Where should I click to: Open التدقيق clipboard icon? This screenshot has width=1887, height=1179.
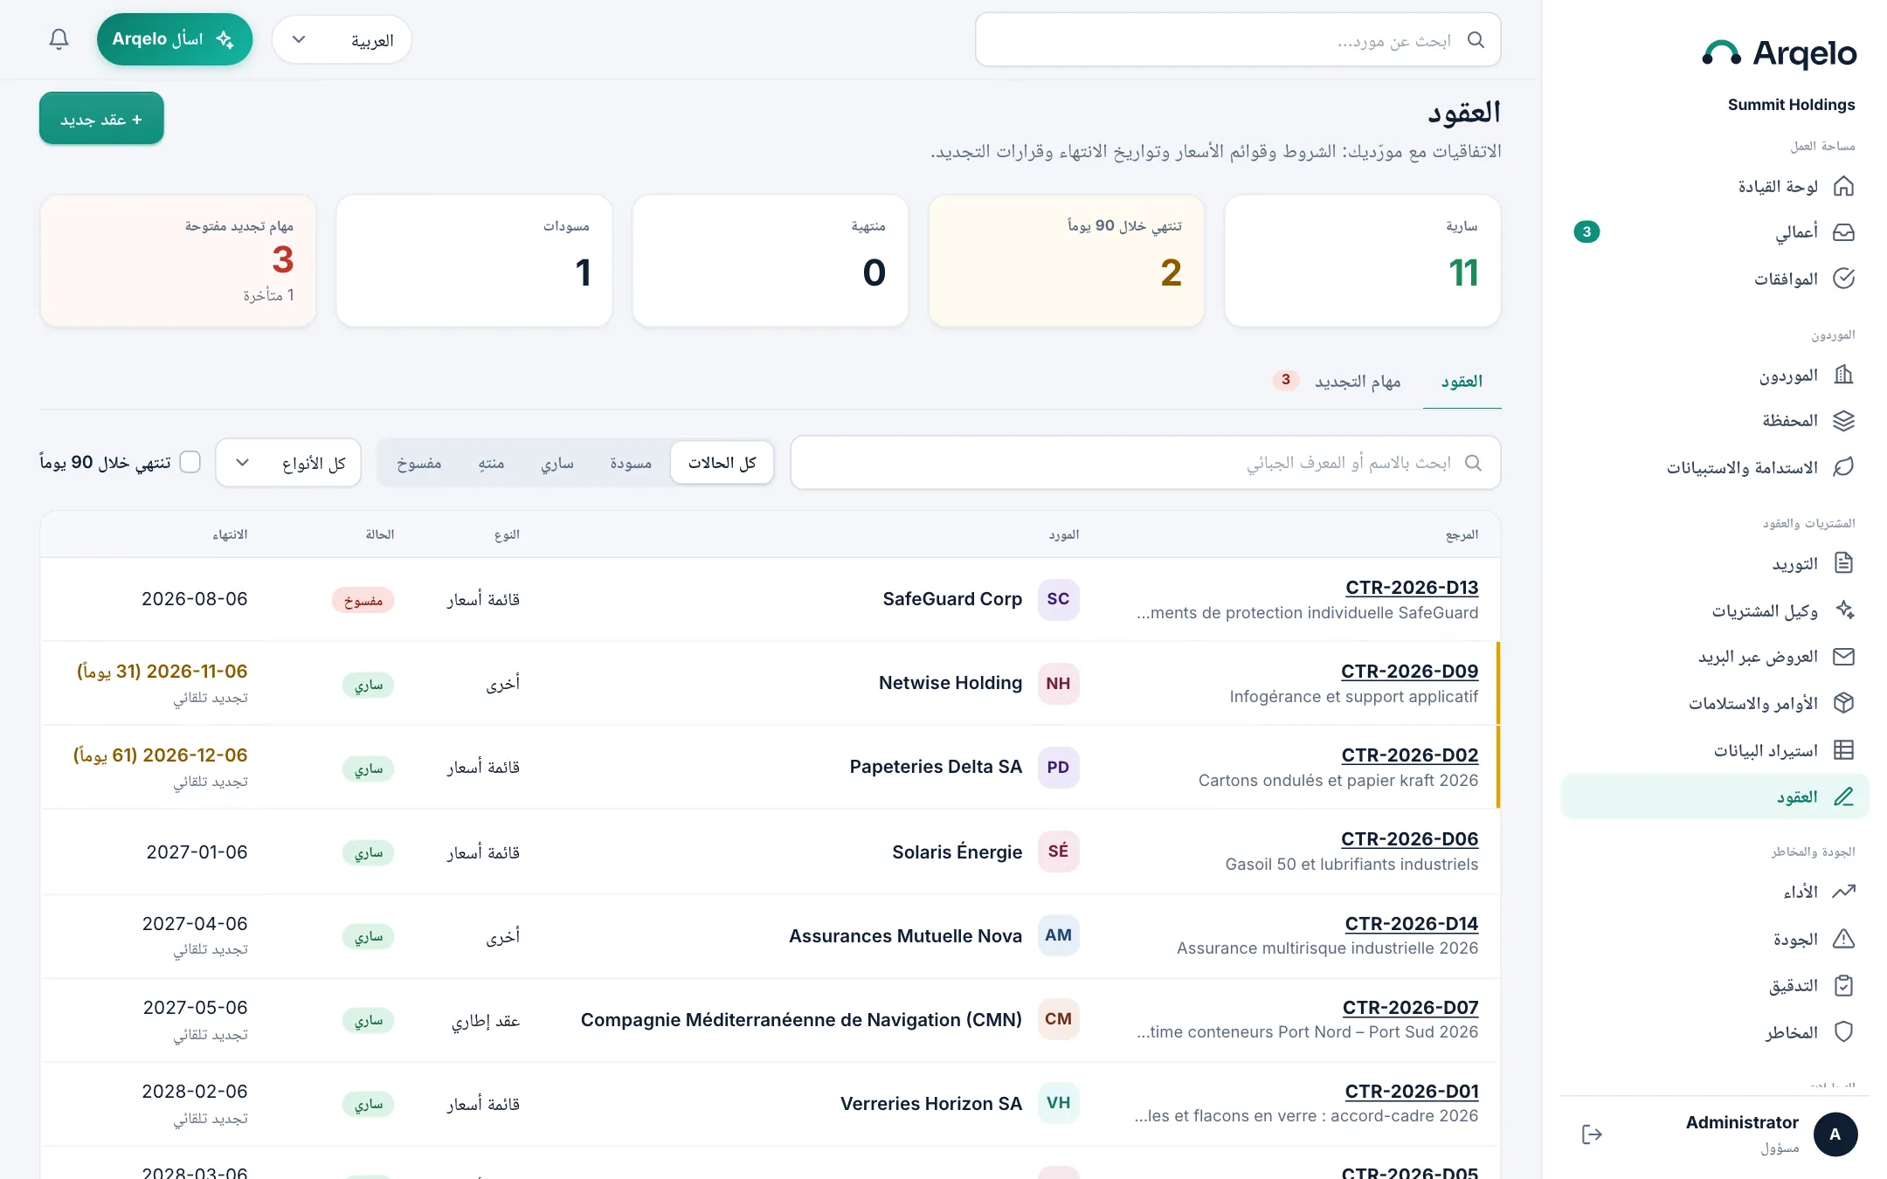point(1843,985)
